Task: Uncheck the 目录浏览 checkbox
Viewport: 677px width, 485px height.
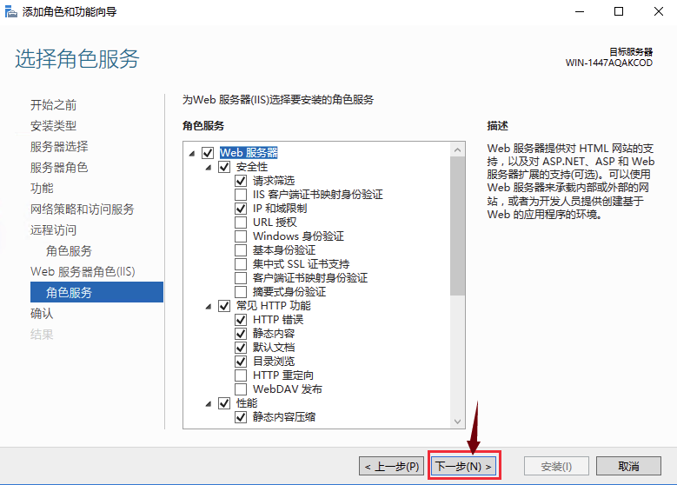Action: coord(241,361)
